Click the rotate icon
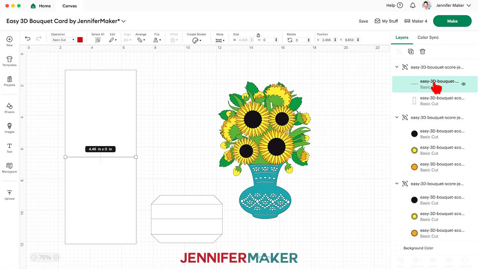Screen dimensions: 478x269 tap(290, 40)
